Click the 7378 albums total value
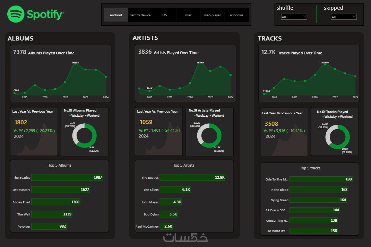Screen dimensions: 371x247 20,52
